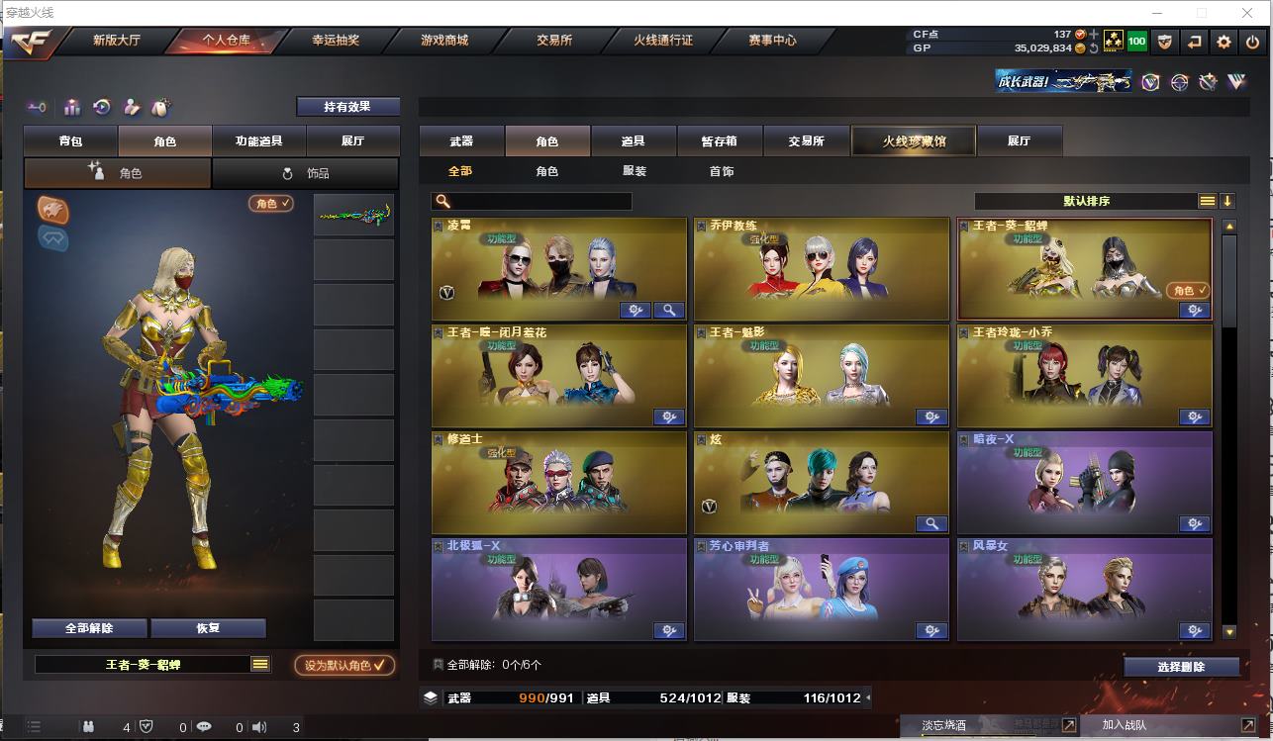Click the purple W wing icon

click(x=1236, y=82)
